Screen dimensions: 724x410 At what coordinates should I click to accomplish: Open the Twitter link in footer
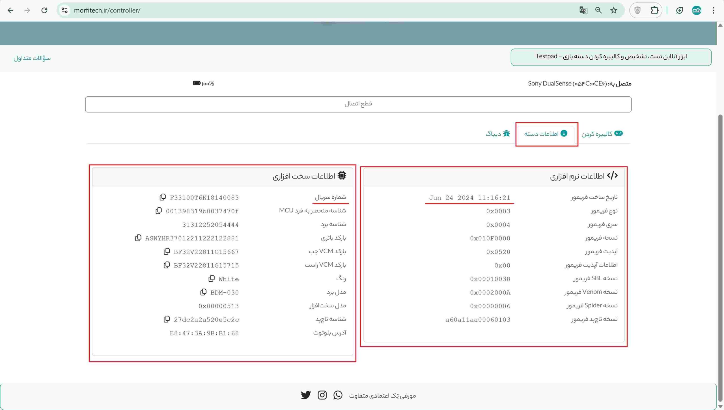click(306, 395)
